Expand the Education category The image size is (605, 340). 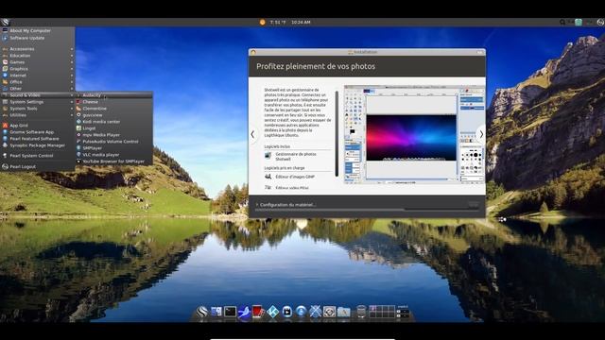tap(38, 56)
